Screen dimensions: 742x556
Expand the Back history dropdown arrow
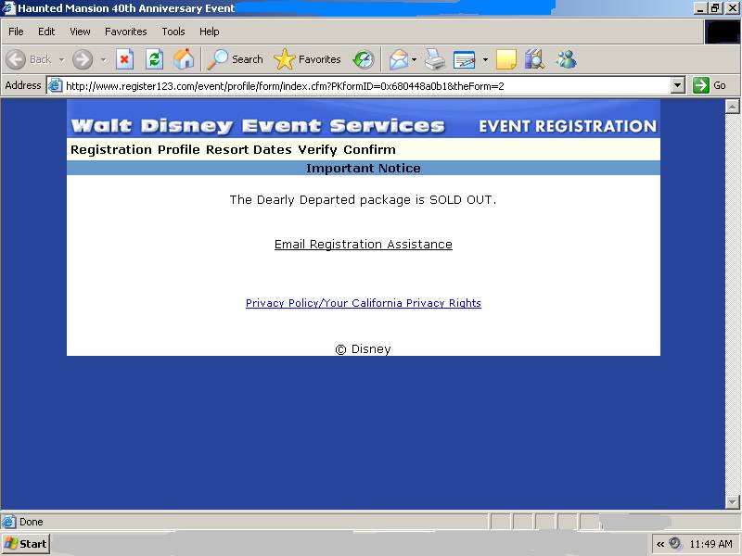pos(61,59)
